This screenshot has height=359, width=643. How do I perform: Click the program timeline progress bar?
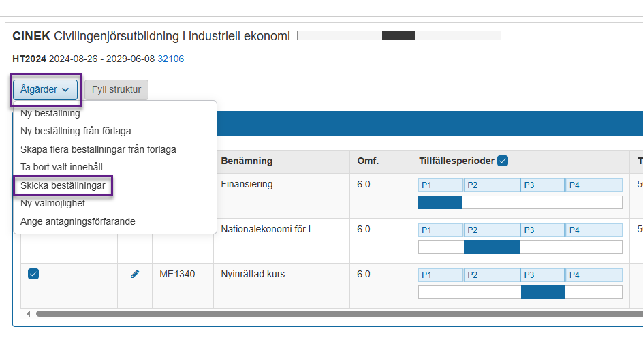(398, 35)
